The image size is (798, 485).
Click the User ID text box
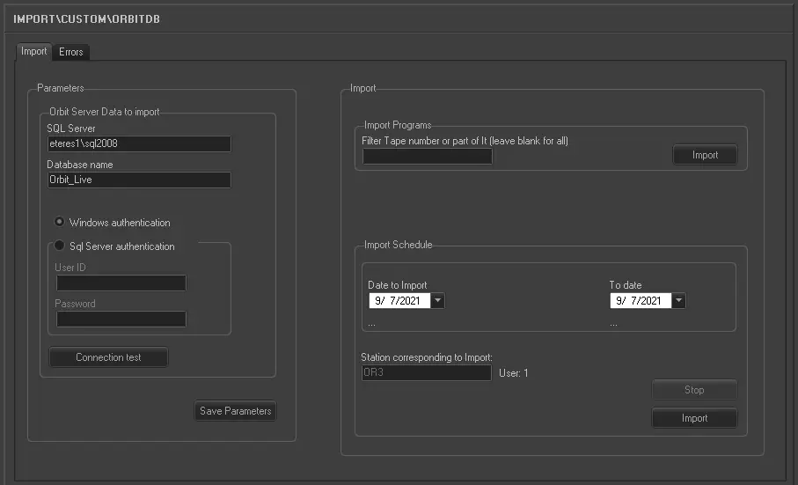coord(121,283)
